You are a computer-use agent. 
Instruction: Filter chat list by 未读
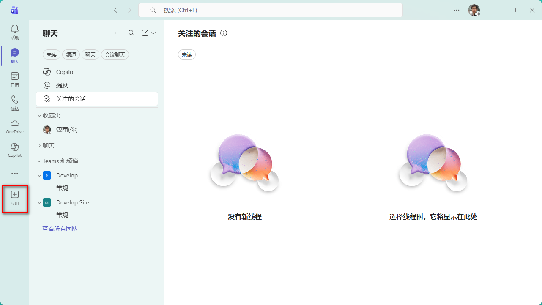pyautogui.click(x=52, y=54)
